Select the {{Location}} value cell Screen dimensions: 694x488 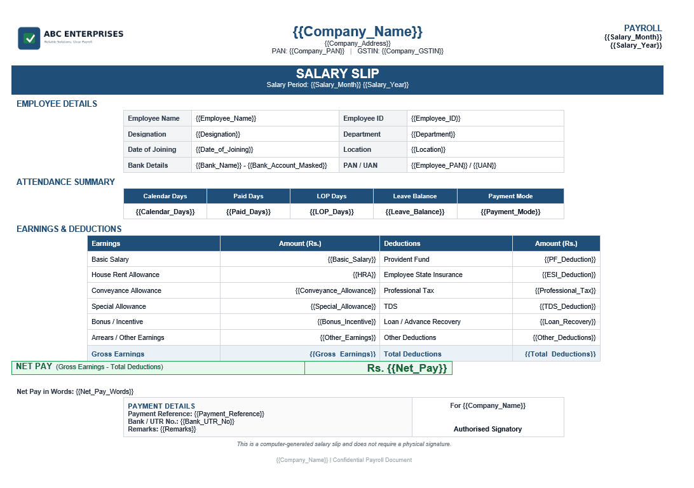pyautogui.click(x=486, y=149)
